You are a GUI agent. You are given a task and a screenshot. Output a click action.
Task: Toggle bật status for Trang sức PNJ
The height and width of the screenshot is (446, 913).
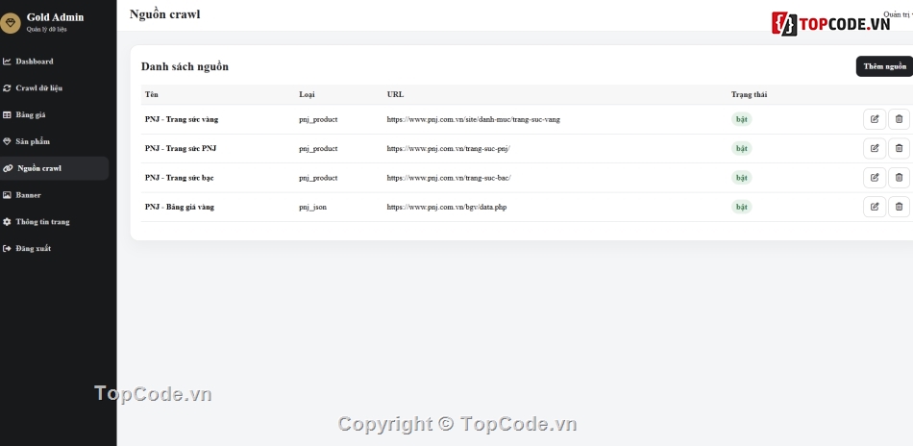click(741, 148)
